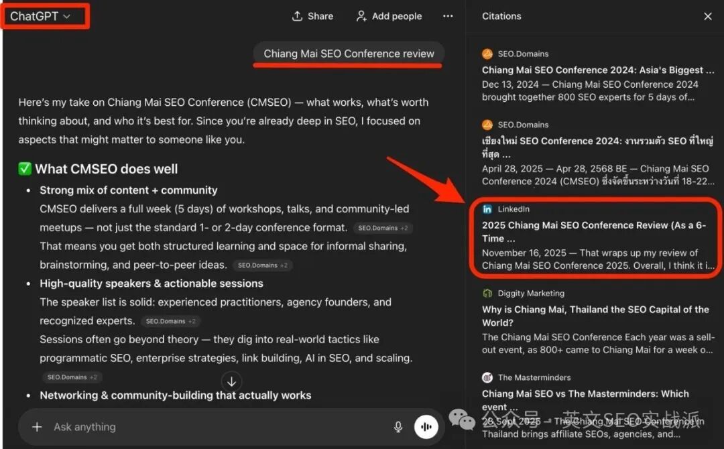The width and height of the screenshot is (724, 449).
Task: Click SEO.Domains +2 chip after "conference format."
Action: pyautogui.click(x=383, y=228)
